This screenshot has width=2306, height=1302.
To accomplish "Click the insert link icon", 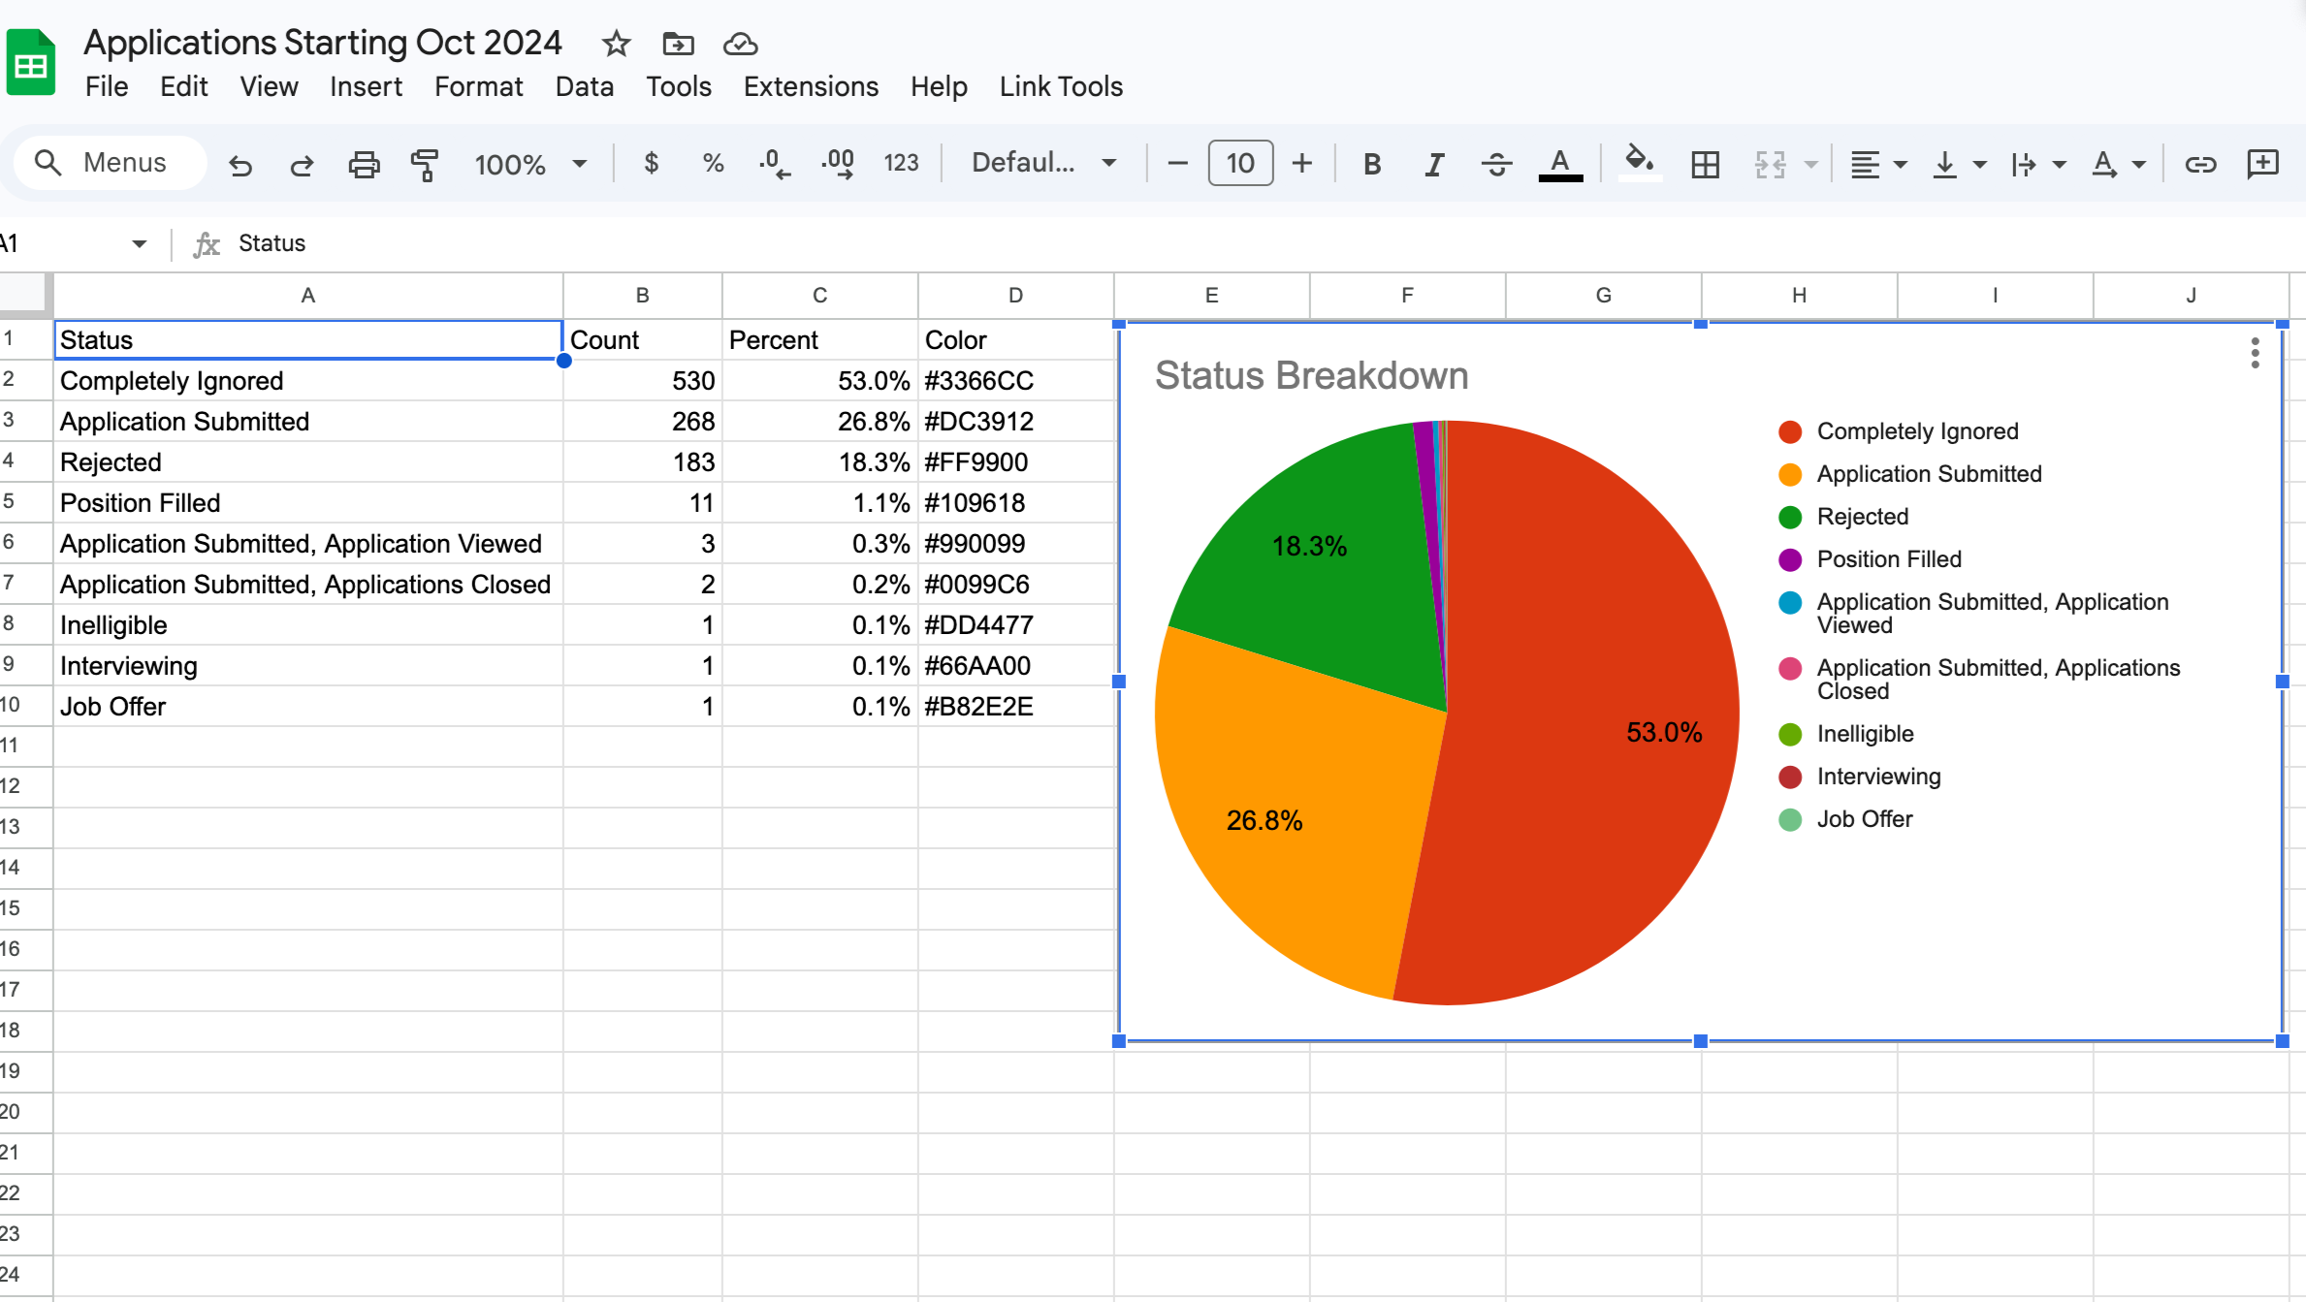I will tap(2200, 165).
